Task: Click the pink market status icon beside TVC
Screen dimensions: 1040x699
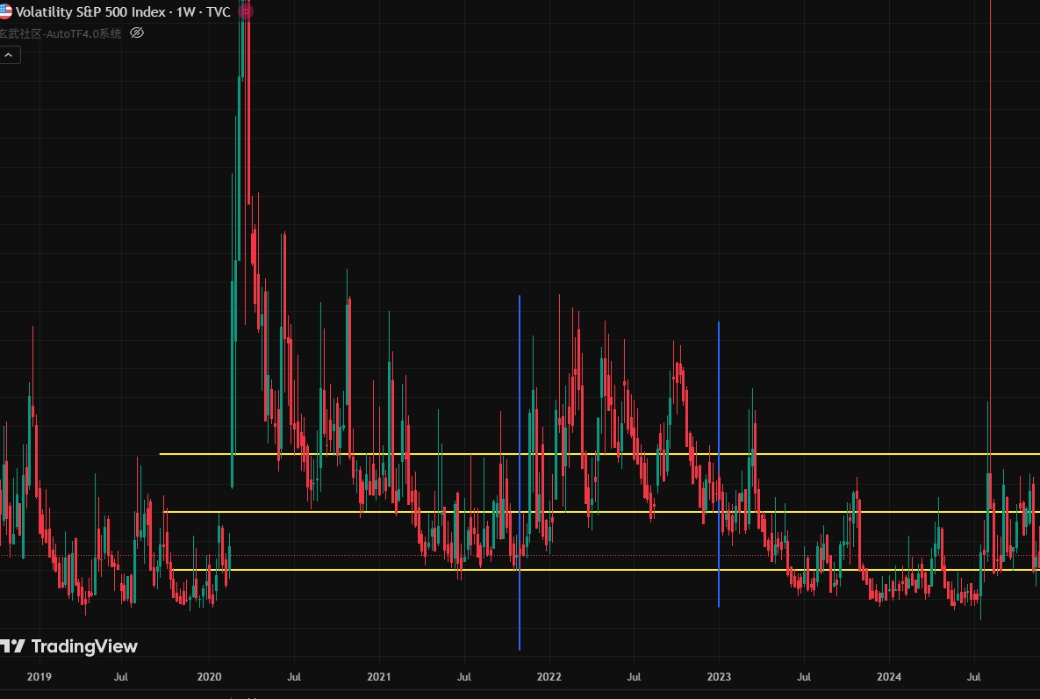Action: click(246, 11)
